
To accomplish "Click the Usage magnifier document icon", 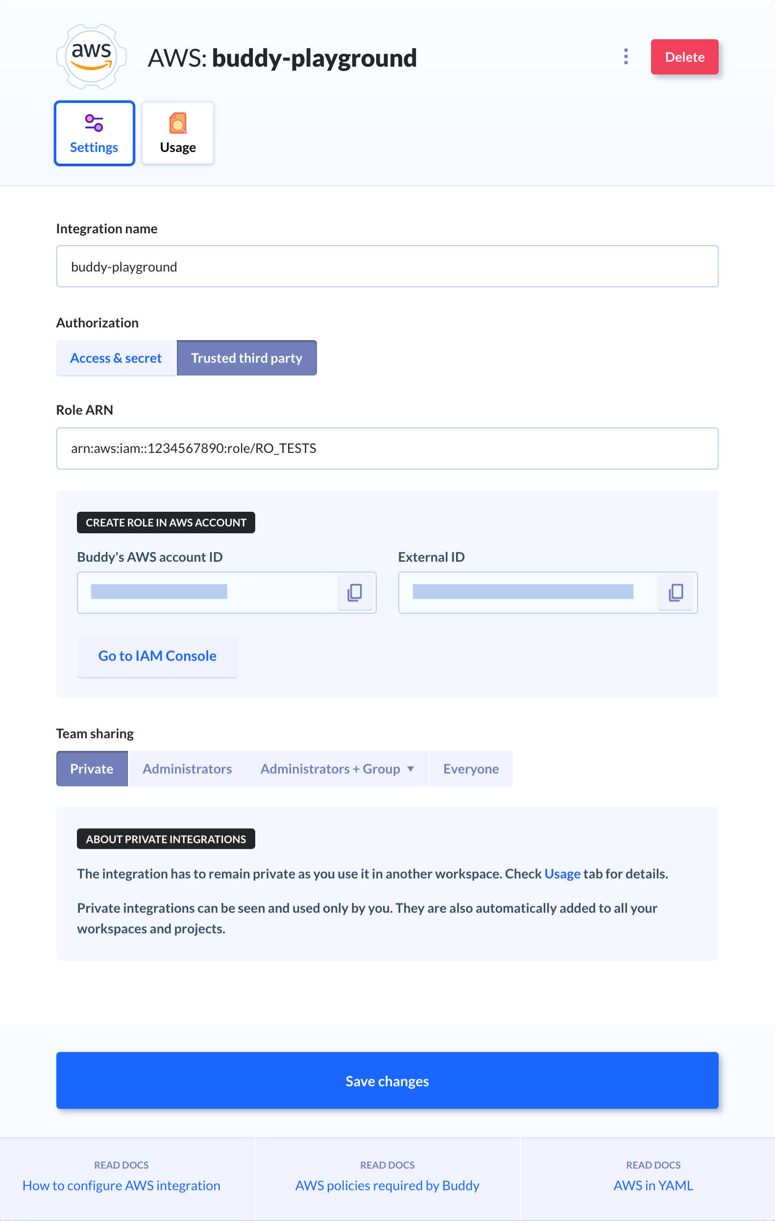I will tap(178, 123).
